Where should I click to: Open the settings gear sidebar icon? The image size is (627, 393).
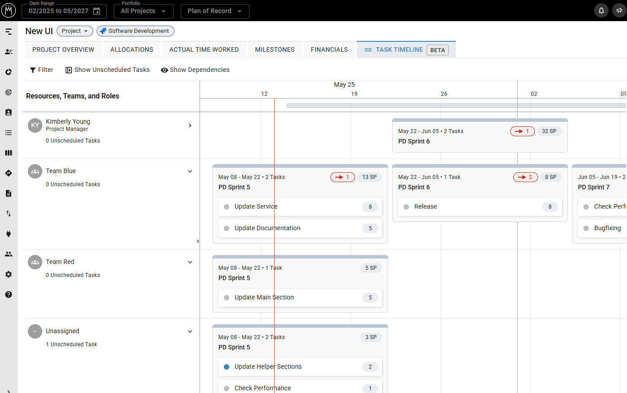tap(9, 274)
